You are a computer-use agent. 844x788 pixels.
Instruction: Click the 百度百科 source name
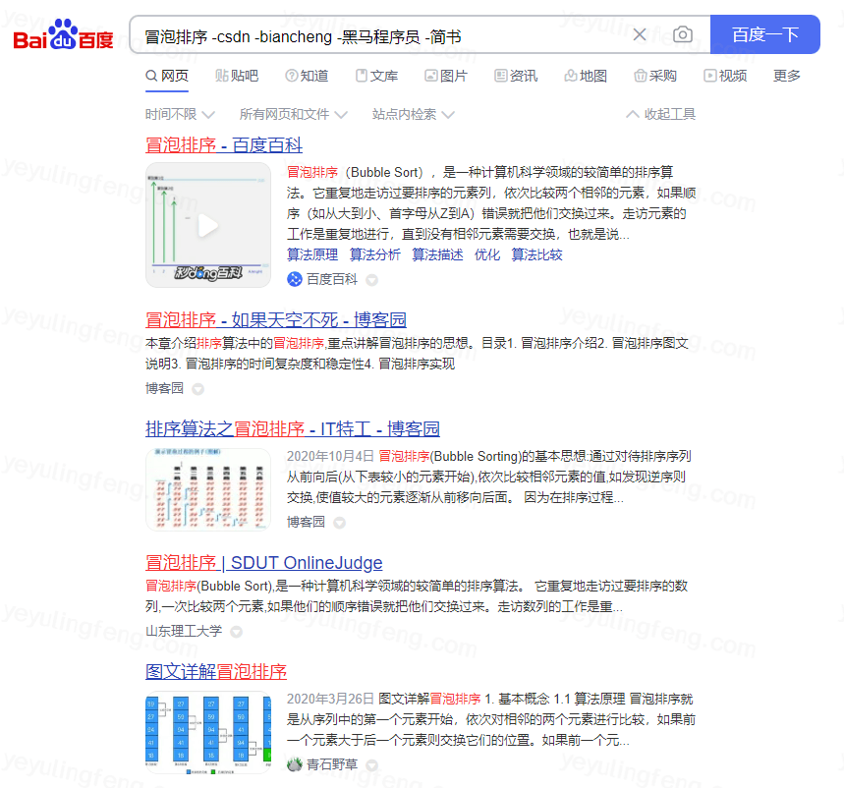click(332, 279)
